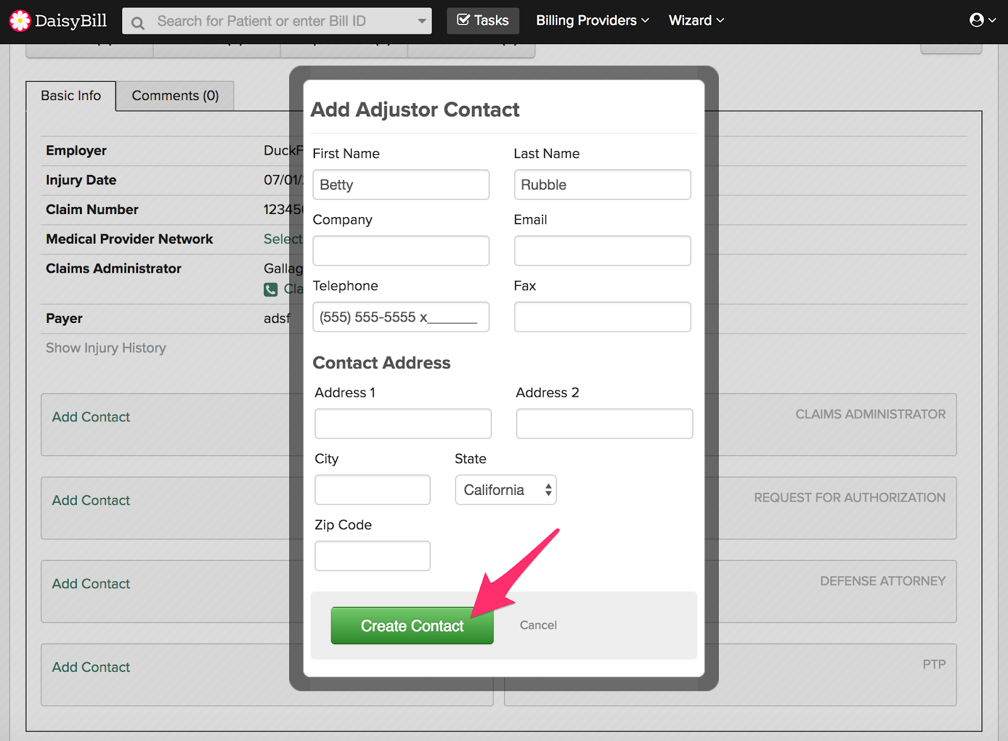Expand the Billing Providers menu
The width and height of the screenshot is (1008, 741).
pos(592,20)
